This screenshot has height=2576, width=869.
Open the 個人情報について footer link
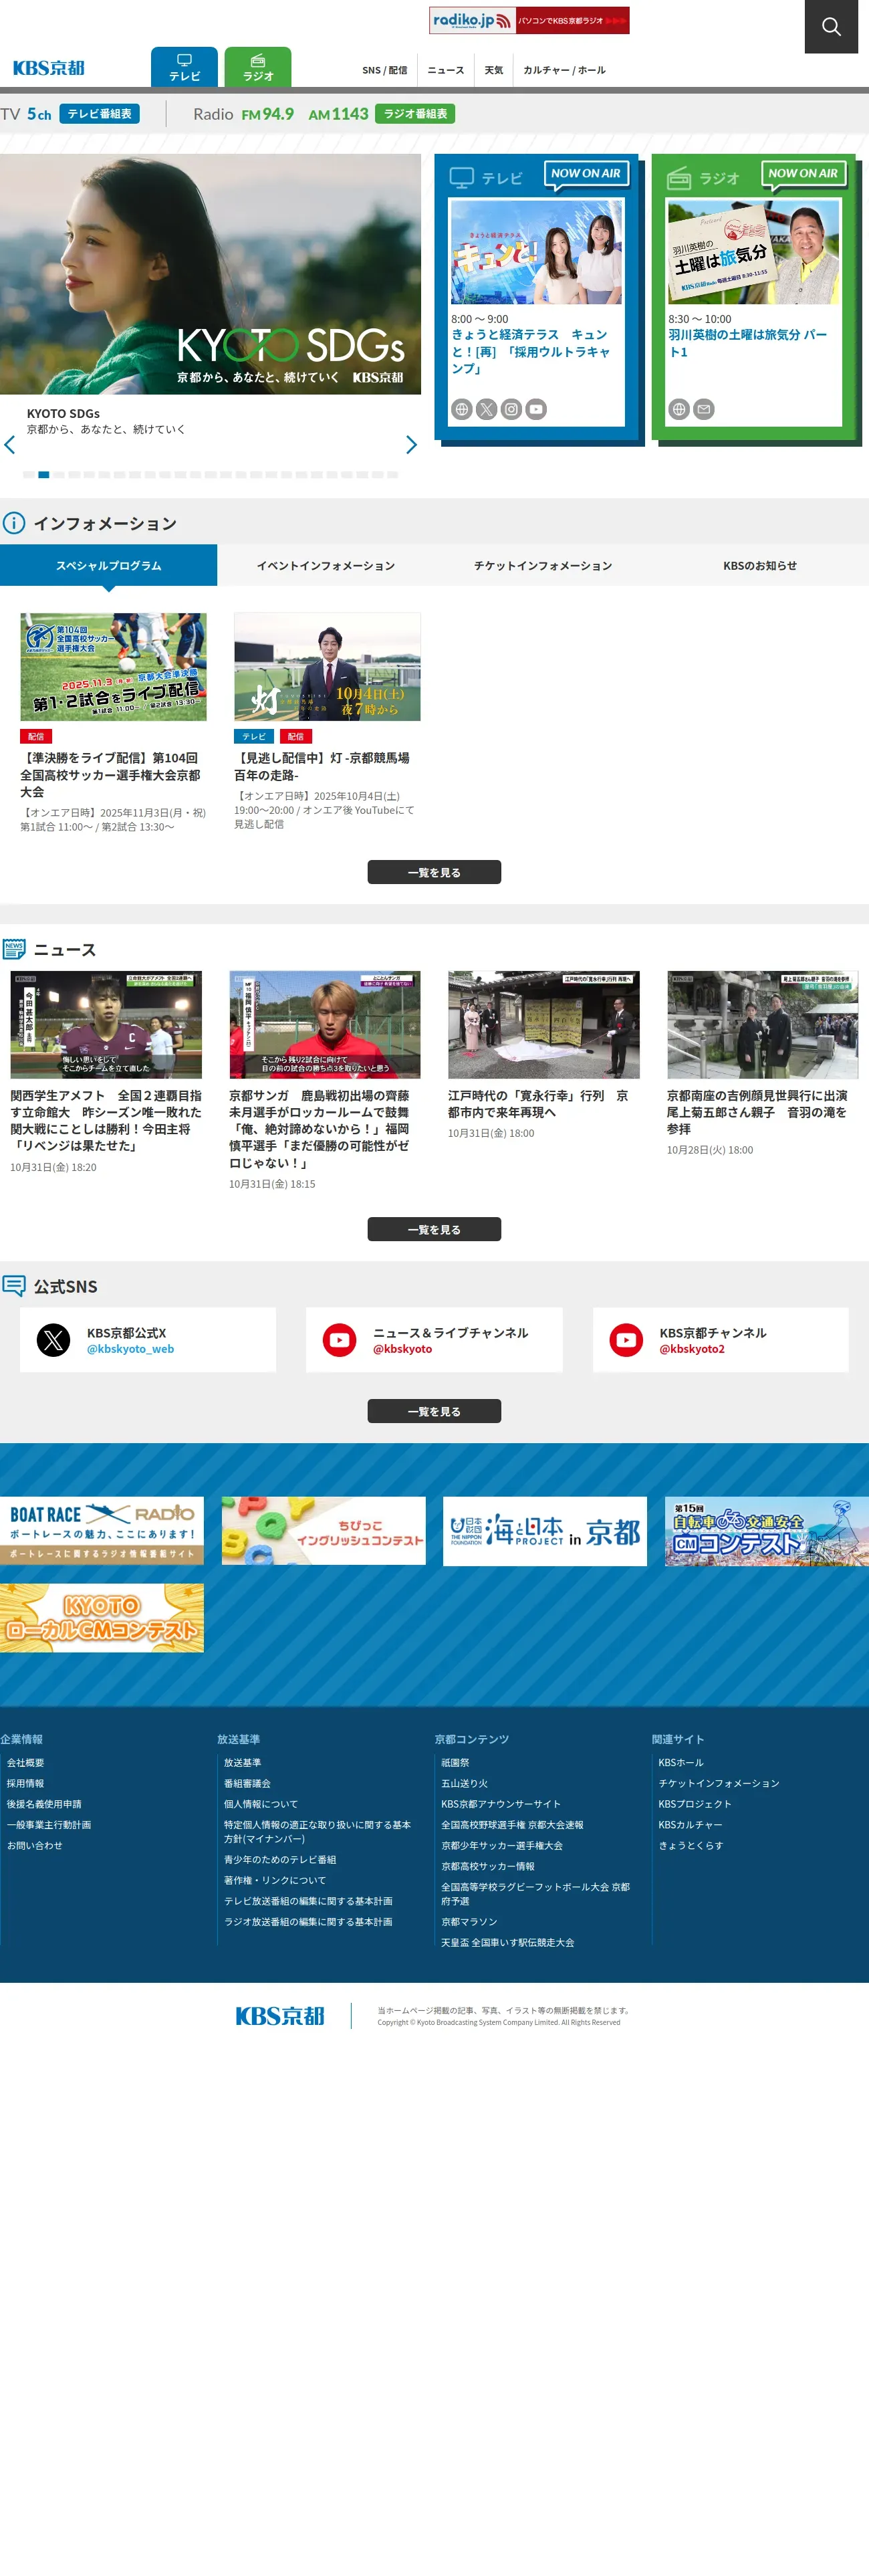tap(261, 1804)
